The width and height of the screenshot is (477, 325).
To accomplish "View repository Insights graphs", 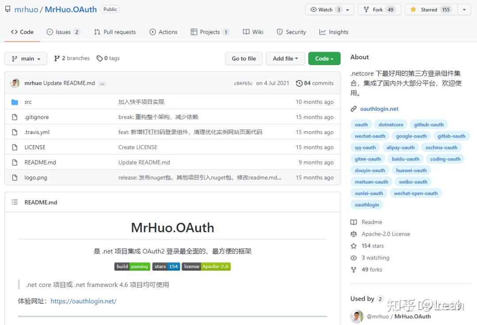I will point(333,32).
